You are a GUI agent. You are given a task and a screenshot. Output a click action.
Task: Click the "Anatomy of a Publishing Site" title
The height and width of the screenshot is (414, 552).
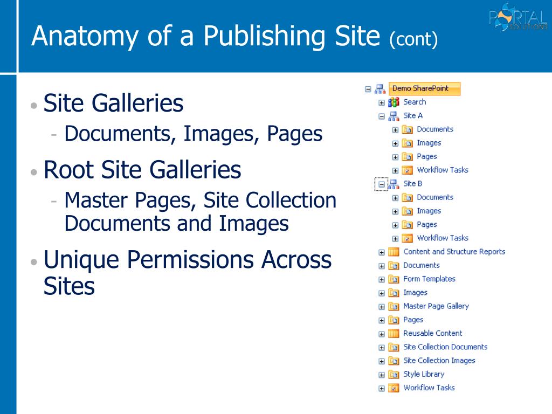pos(205,36)
